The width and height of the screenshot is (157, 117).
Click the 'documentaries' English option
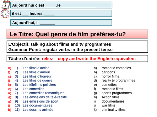[113, 101]
